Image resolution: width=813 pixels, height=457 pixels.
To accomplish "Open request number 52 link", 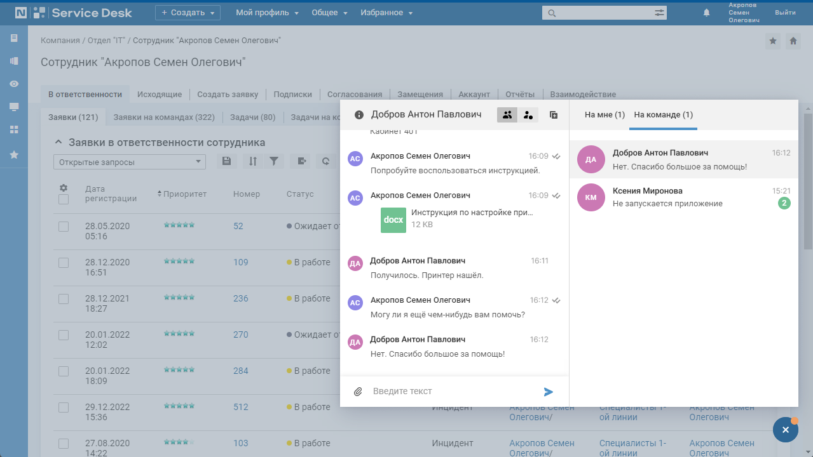I will 238,225.
